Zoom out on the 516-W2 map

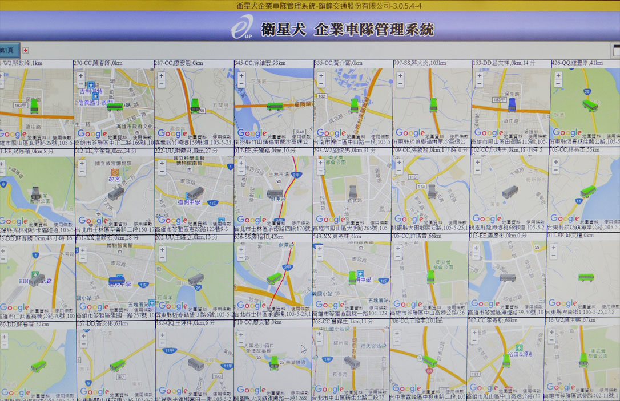tap(551, 340)
